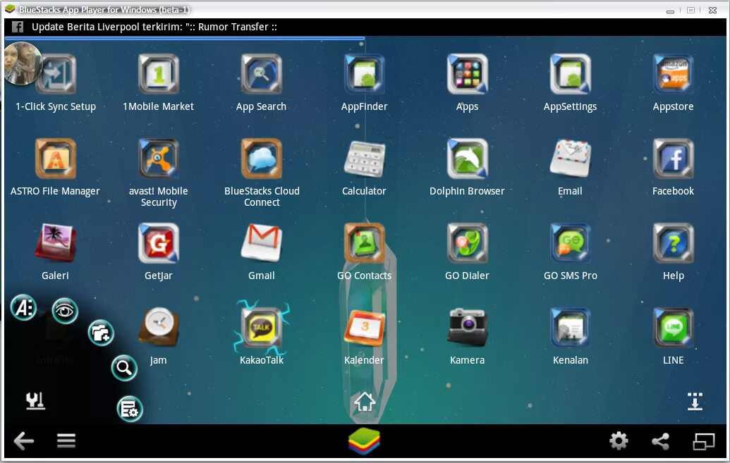Open the hamburger menu in bottom bar
Viewport: 730px width, 463px height.
tap(66, 440)
